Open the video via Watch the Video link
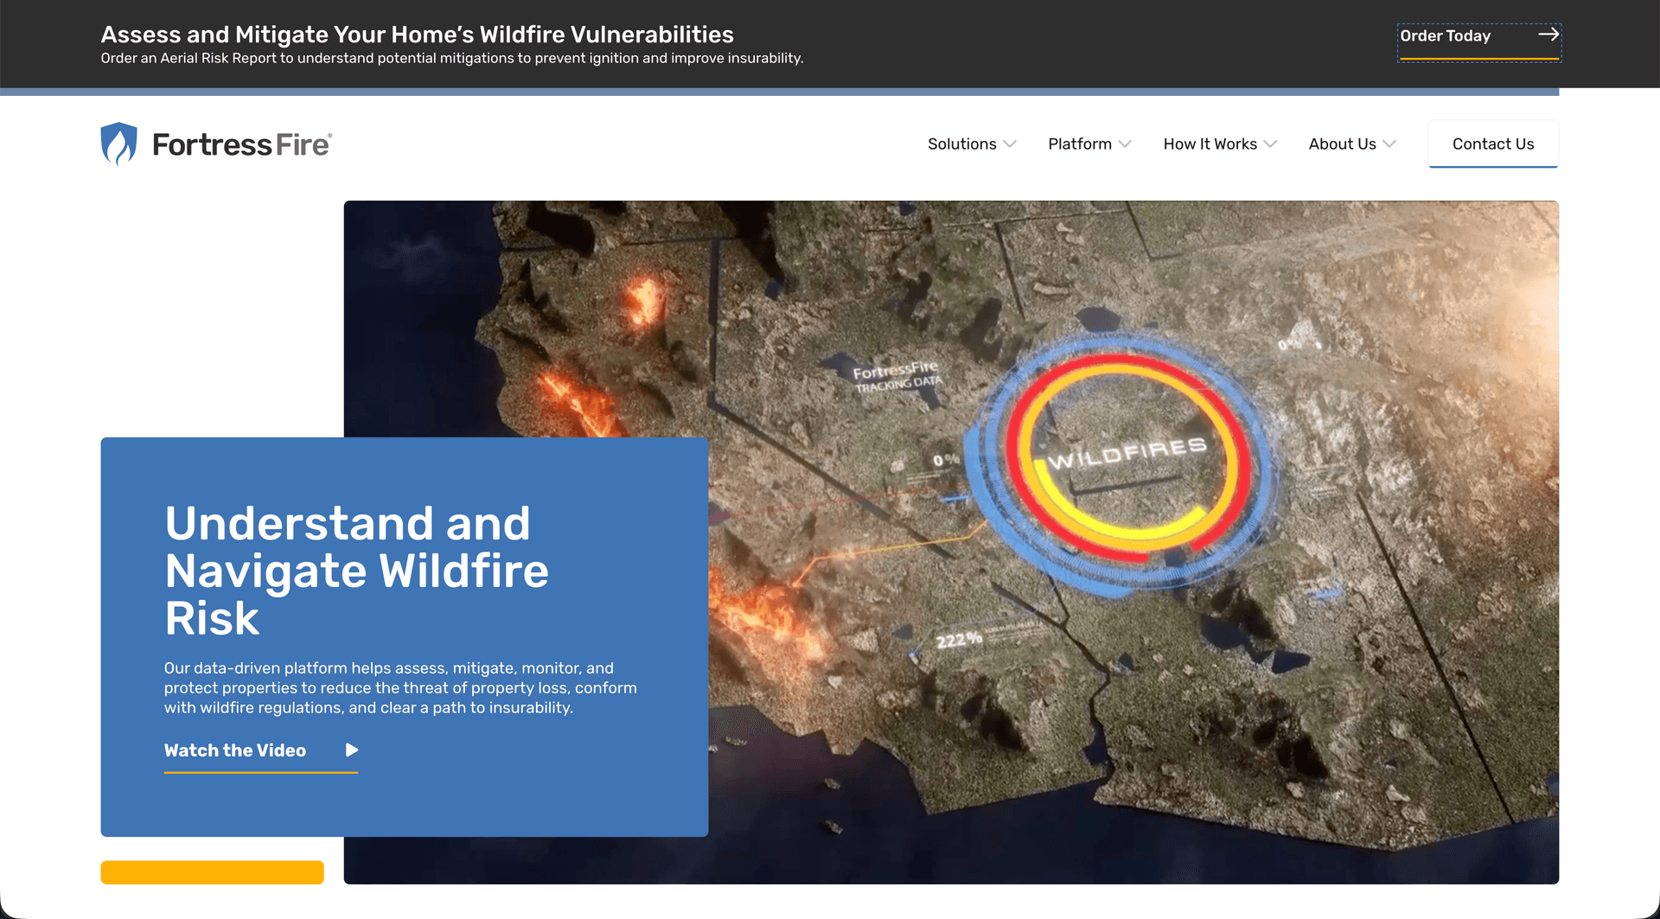This screenshot has height=919, width=1660. (x=234, y=750)
